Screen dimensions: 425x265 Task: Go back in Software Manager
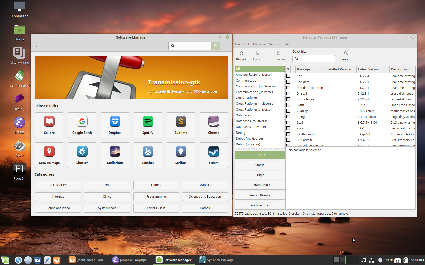(37, 46)
